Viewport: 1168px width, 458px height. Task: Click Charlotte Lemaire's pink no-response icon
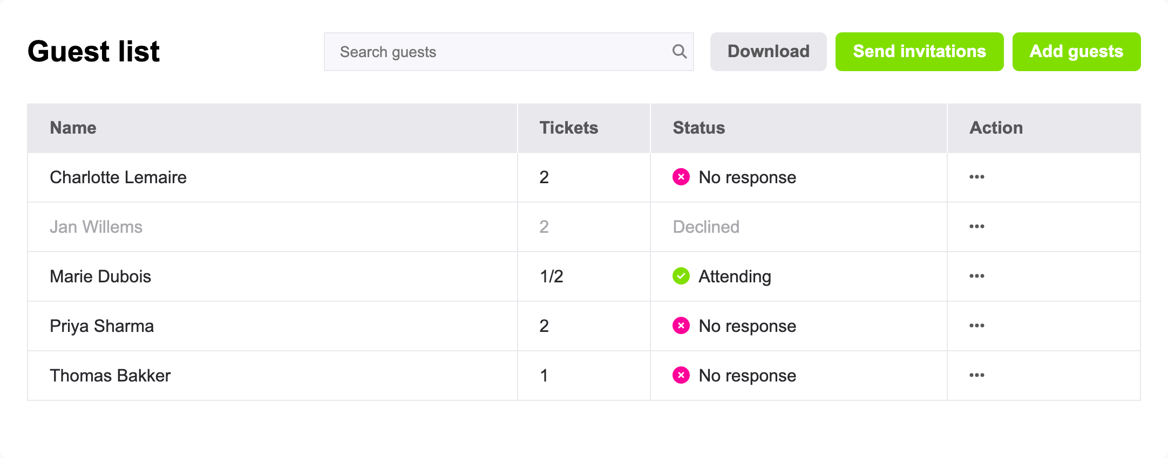coord(681,177)
